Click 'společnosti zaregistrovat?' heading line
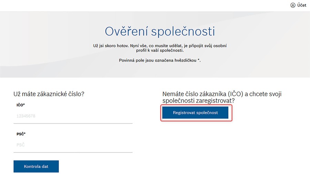The width and height of the screenshot is (310, 174). [x=198, y=101]
